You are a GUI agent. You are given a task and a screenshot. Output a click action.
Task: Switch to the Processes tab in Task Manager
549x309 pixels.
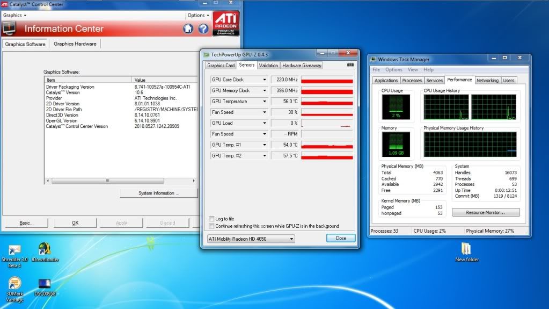tap(412, 81)
